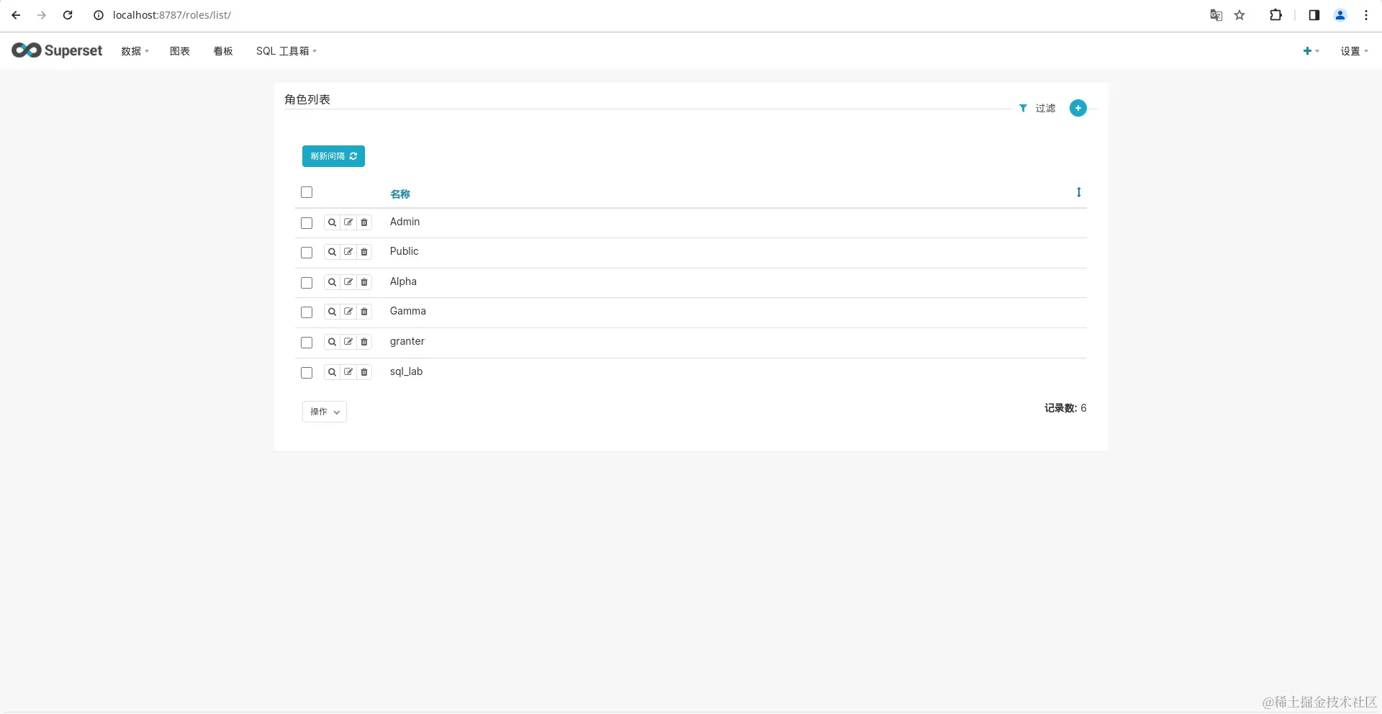The image size is (1382, 714).
Task: Edit the Admin role
Action: click(348, 222)
